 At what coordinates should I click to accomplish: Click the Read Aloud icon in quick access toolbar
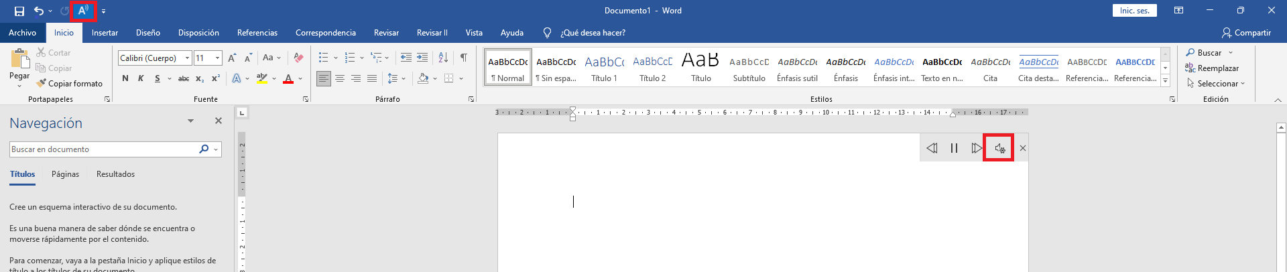[83, 11]
